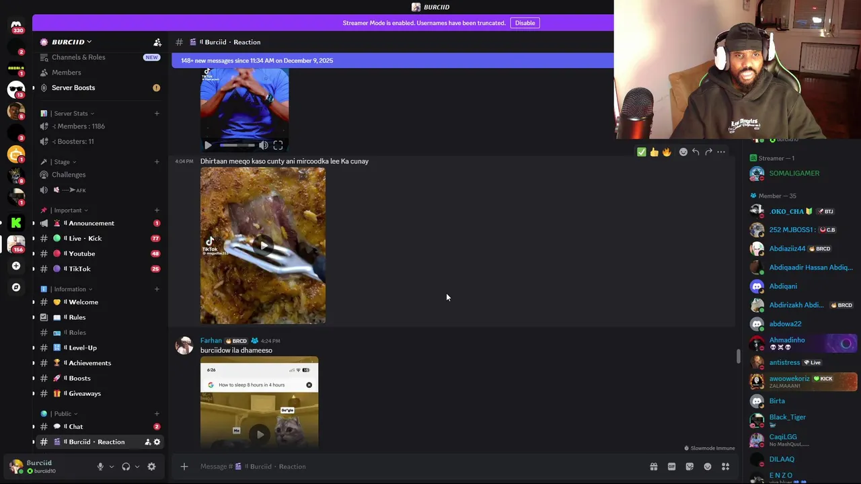Open sticker picker icon
The width and height of the screenshot is (861, 484).
pyautogui.click(x=689, y=467)
